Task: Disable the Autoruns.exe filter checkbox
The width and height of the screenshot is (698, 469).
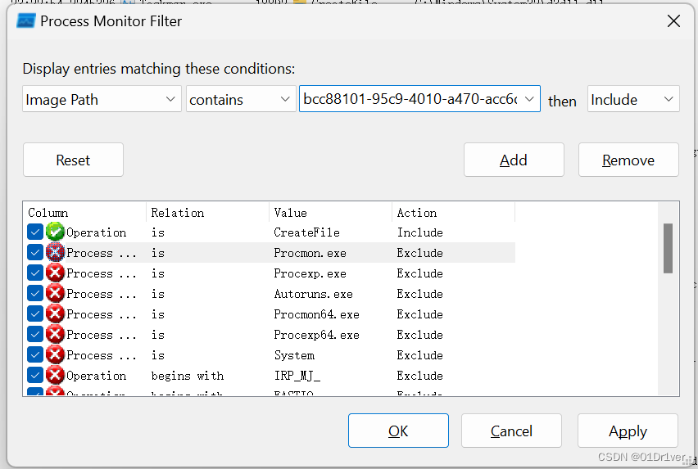Action: tap(35, 294)
